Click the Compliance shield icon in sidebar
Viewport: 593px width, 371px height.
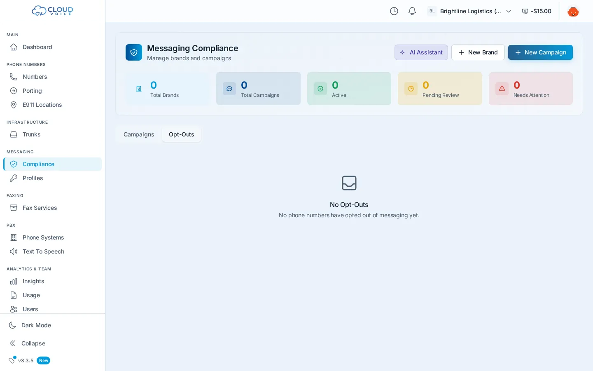coord(14,164)
